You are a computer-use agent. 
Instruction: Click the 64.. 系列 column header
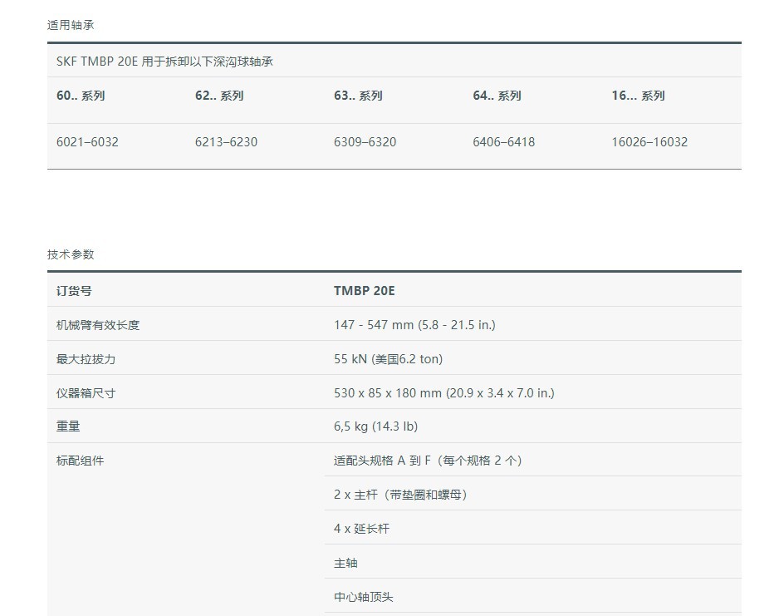click(497, 96)
